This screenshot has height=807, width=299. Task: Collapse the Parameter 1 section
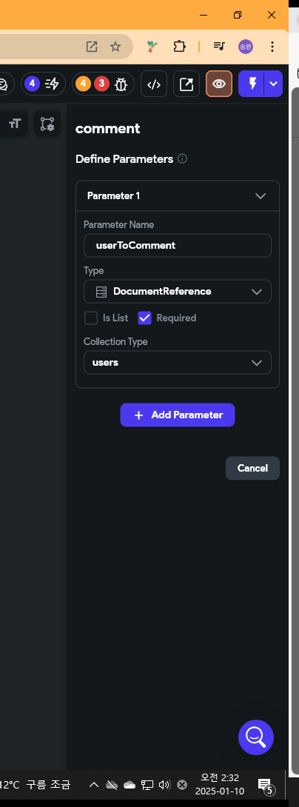coord(261,196)
